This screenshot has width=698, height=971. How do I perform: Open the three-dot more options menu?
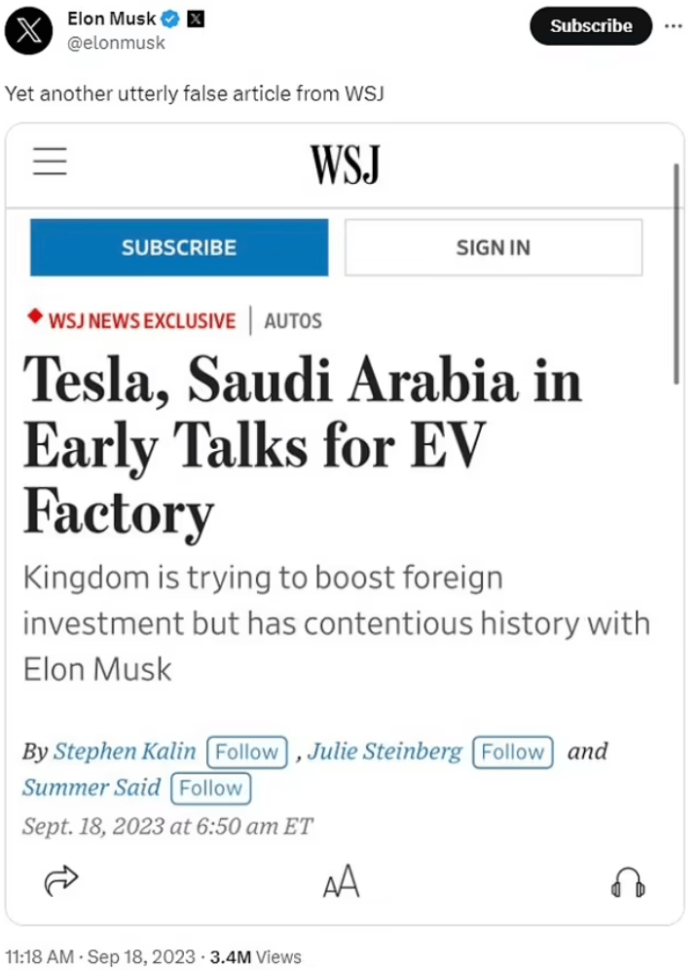[x=674, y=26]
